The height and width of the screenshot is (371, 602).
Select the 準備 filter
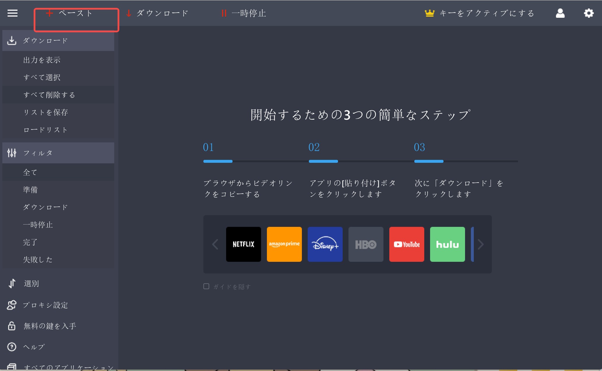(58, 190)
